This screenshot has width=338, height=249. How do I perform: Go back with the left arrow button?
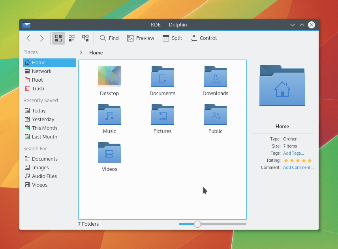pyautogui.click(x=28, y=38)
